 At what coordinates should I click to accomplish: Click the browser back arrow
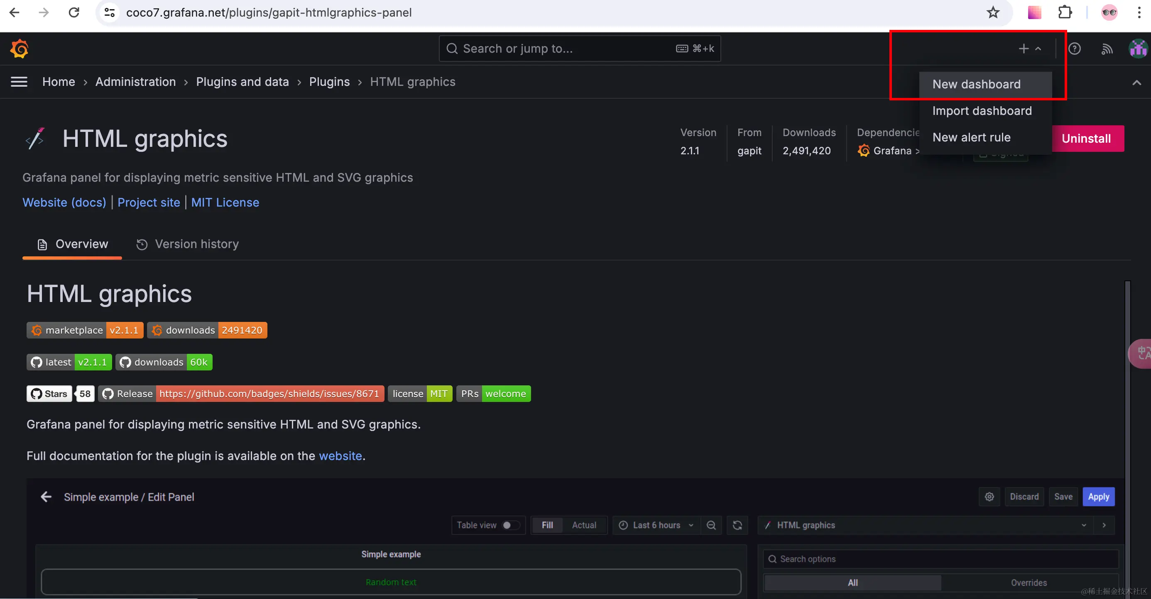(14, 12)
